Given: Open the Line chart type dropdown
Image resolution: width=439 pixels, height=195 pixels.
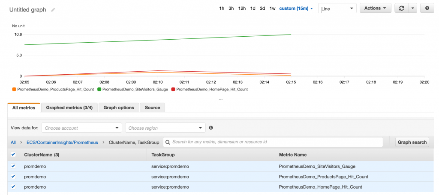Looking at the screenshot, I should 337,9.
